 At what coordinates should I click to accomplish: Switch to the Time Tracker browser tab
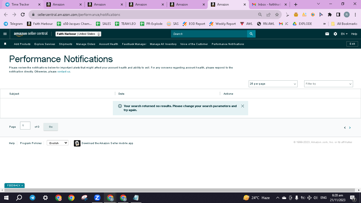click(x=23, y=4)
